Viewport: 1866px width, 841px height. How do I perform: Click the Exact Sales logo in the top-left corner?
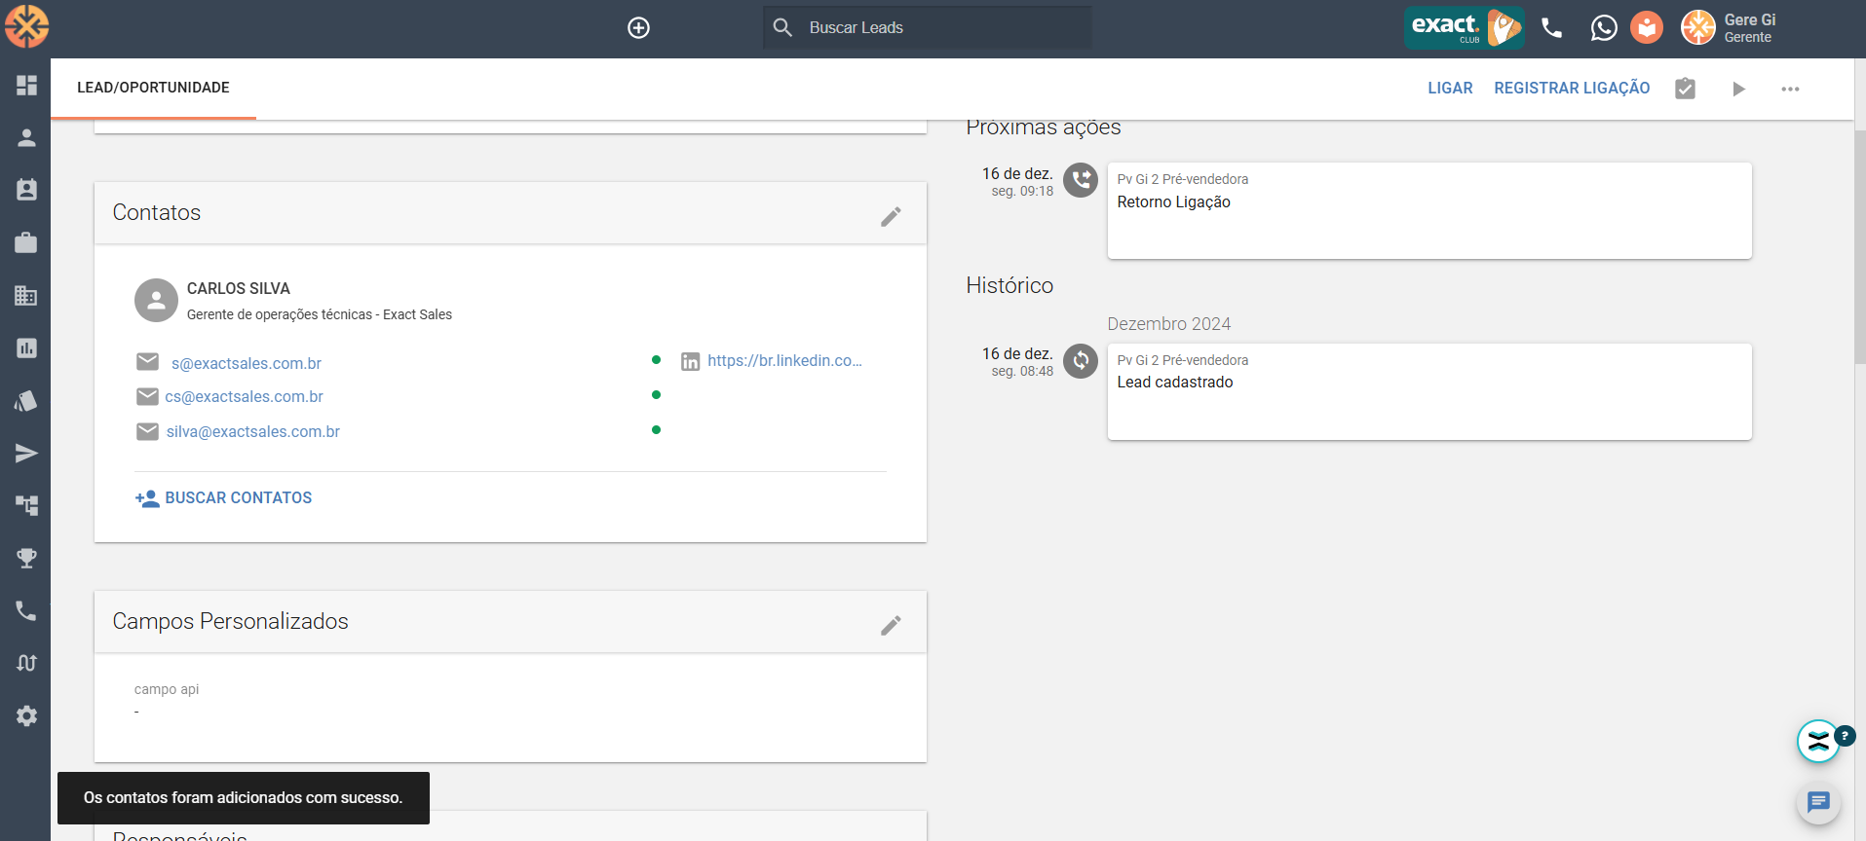pos(26,26)
